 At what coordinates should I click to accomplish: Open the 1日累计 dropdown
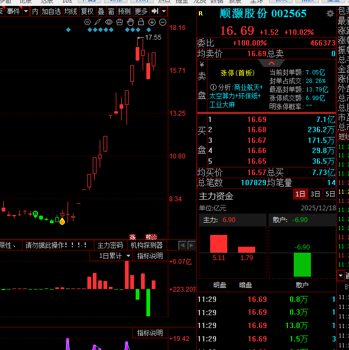pos(111,256)
